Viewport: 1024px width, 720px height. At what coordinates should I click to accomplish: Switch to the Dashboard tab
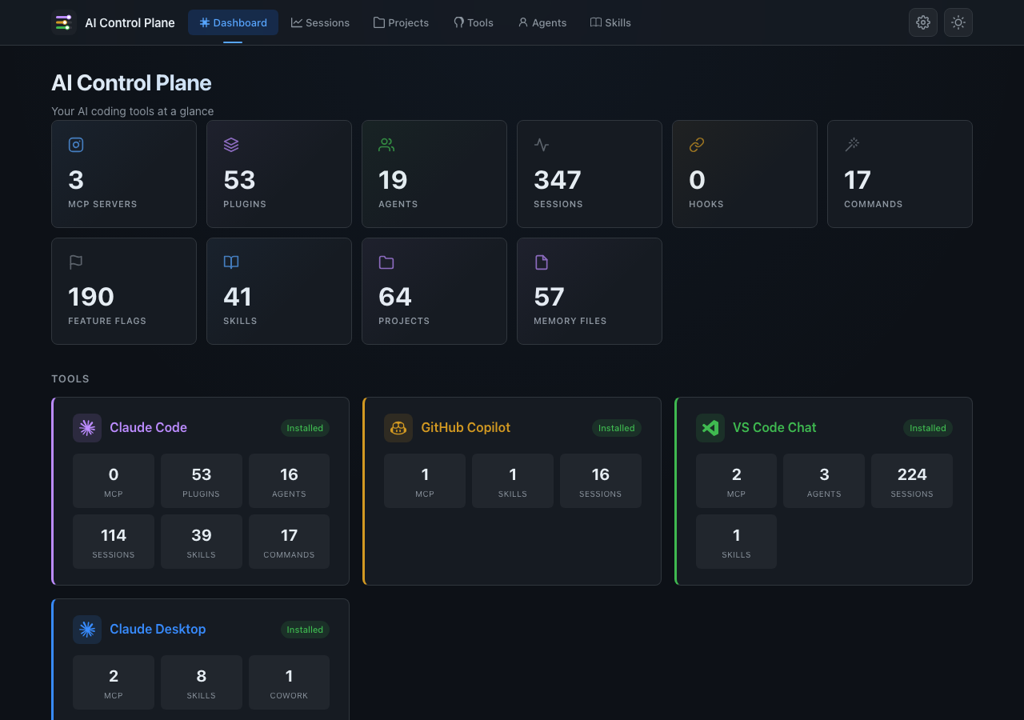click(233, 22)
